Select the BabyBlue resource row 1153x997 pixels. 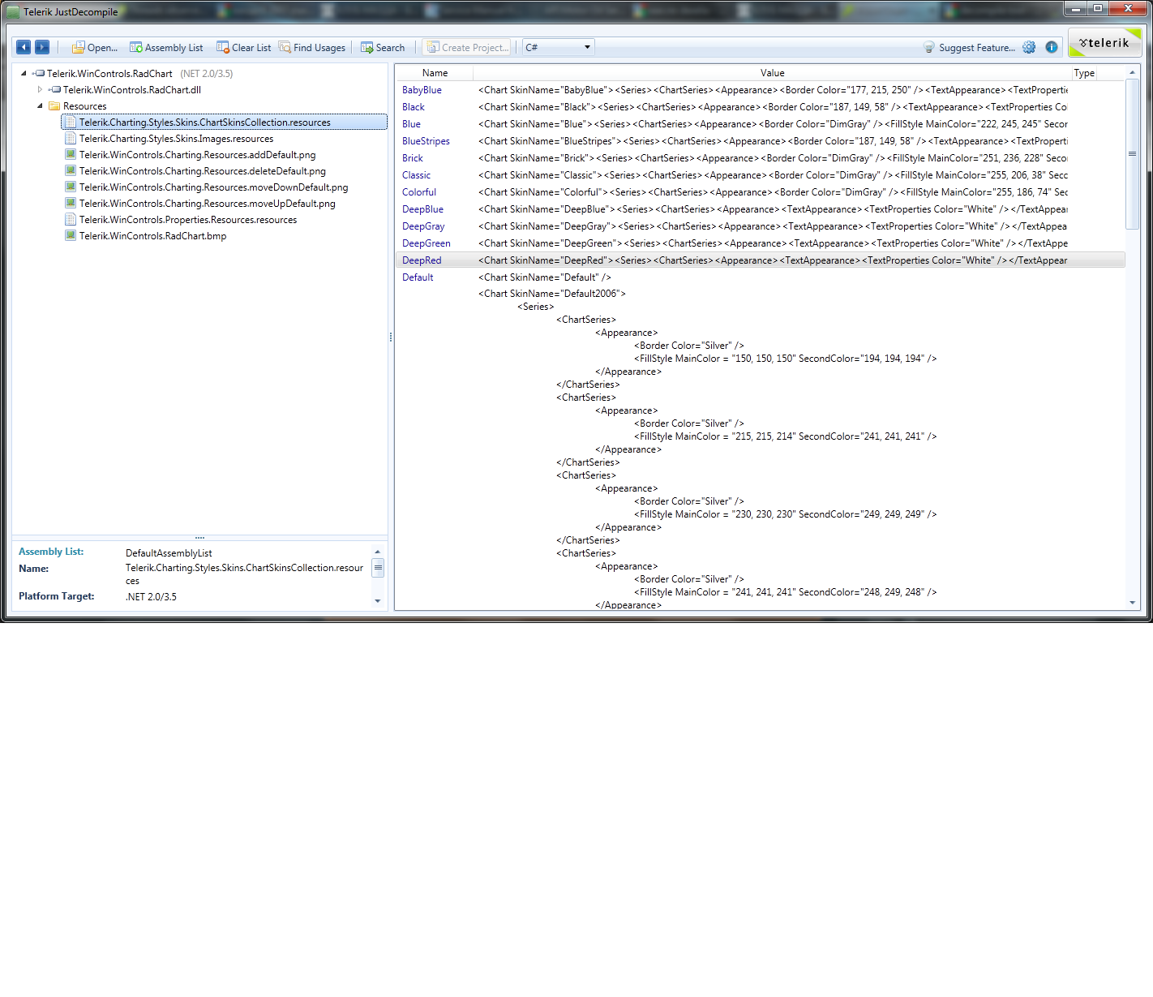tap(760, 90)
